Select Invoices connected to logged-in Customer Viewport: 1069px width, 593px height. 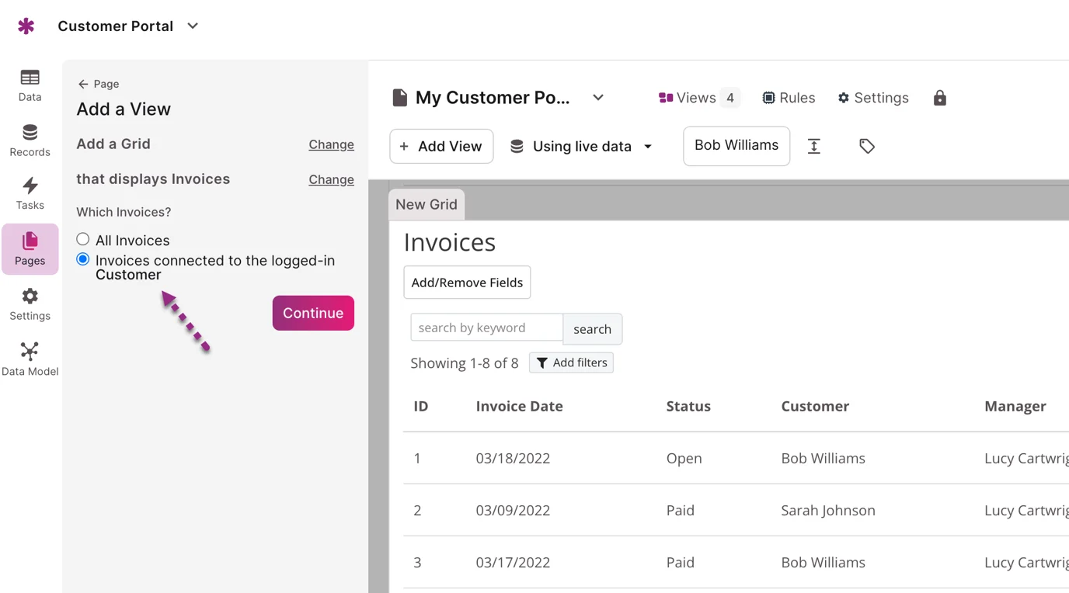[x=83, y=260]
